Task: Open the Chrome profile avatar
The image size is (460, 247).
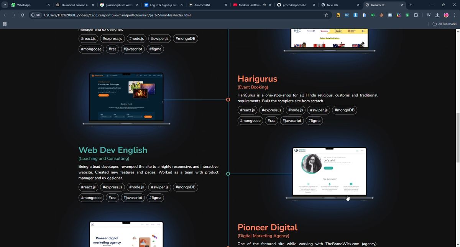Action: point(446,15)
